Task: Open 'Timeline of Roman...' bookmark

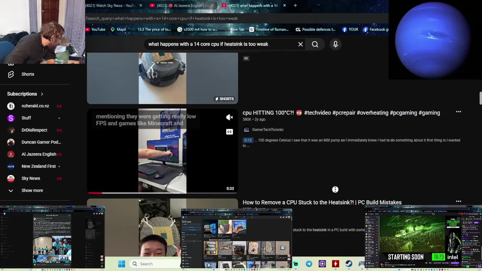Action: click(x=268, y=29)
